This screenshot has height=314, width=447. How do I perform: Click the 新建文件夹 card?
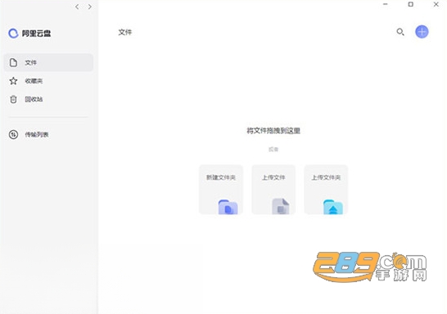click(221, 190)
